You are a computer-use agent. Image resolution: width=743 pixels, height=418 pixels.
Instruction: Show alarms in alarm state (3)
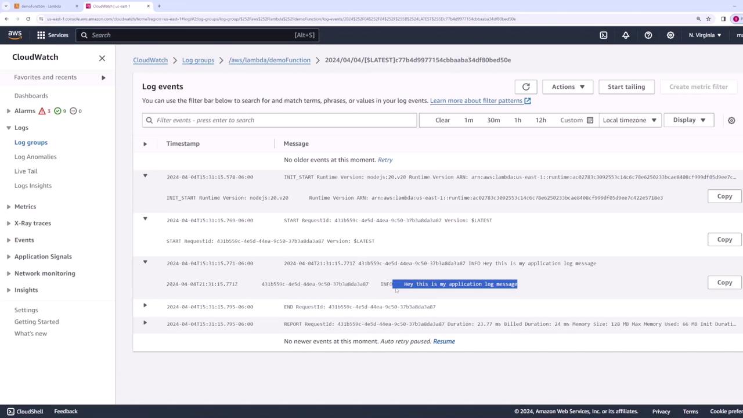(x=44, y=111)
